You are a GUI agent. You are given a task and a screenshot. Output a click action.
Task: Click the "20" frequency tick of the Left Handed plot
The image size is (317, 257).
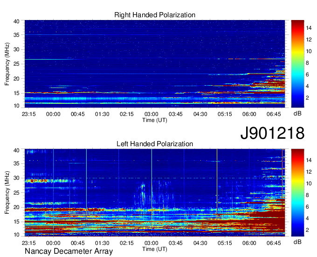coord(16,207)
